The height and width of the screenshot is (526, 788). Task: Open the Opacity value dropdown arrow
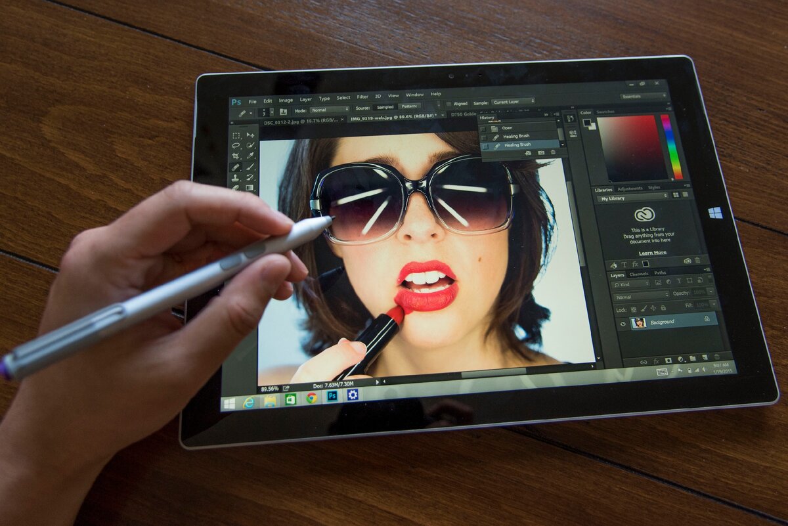point(711,292)
